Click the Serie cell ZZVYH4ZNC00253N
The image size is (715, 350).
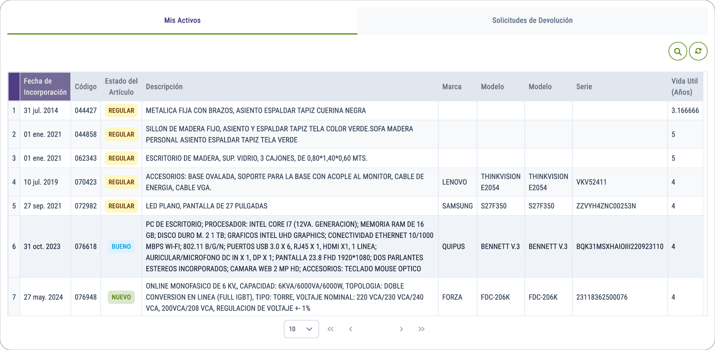click(606, 206)
